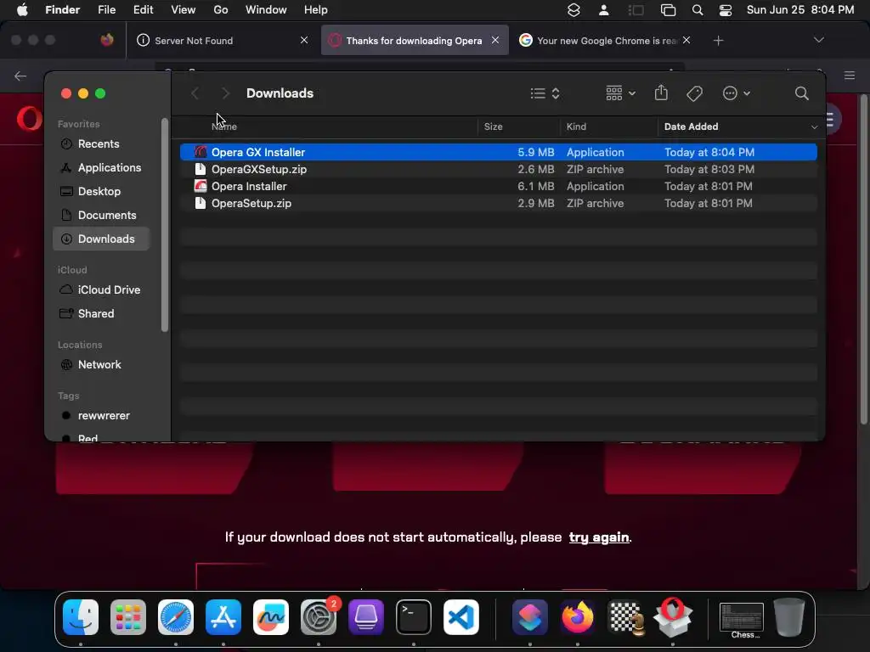Click the Stage Manager windows icon in the menu bar
Image resolution: width=870 pixels, height=652 pixels.
coord(668,10)
